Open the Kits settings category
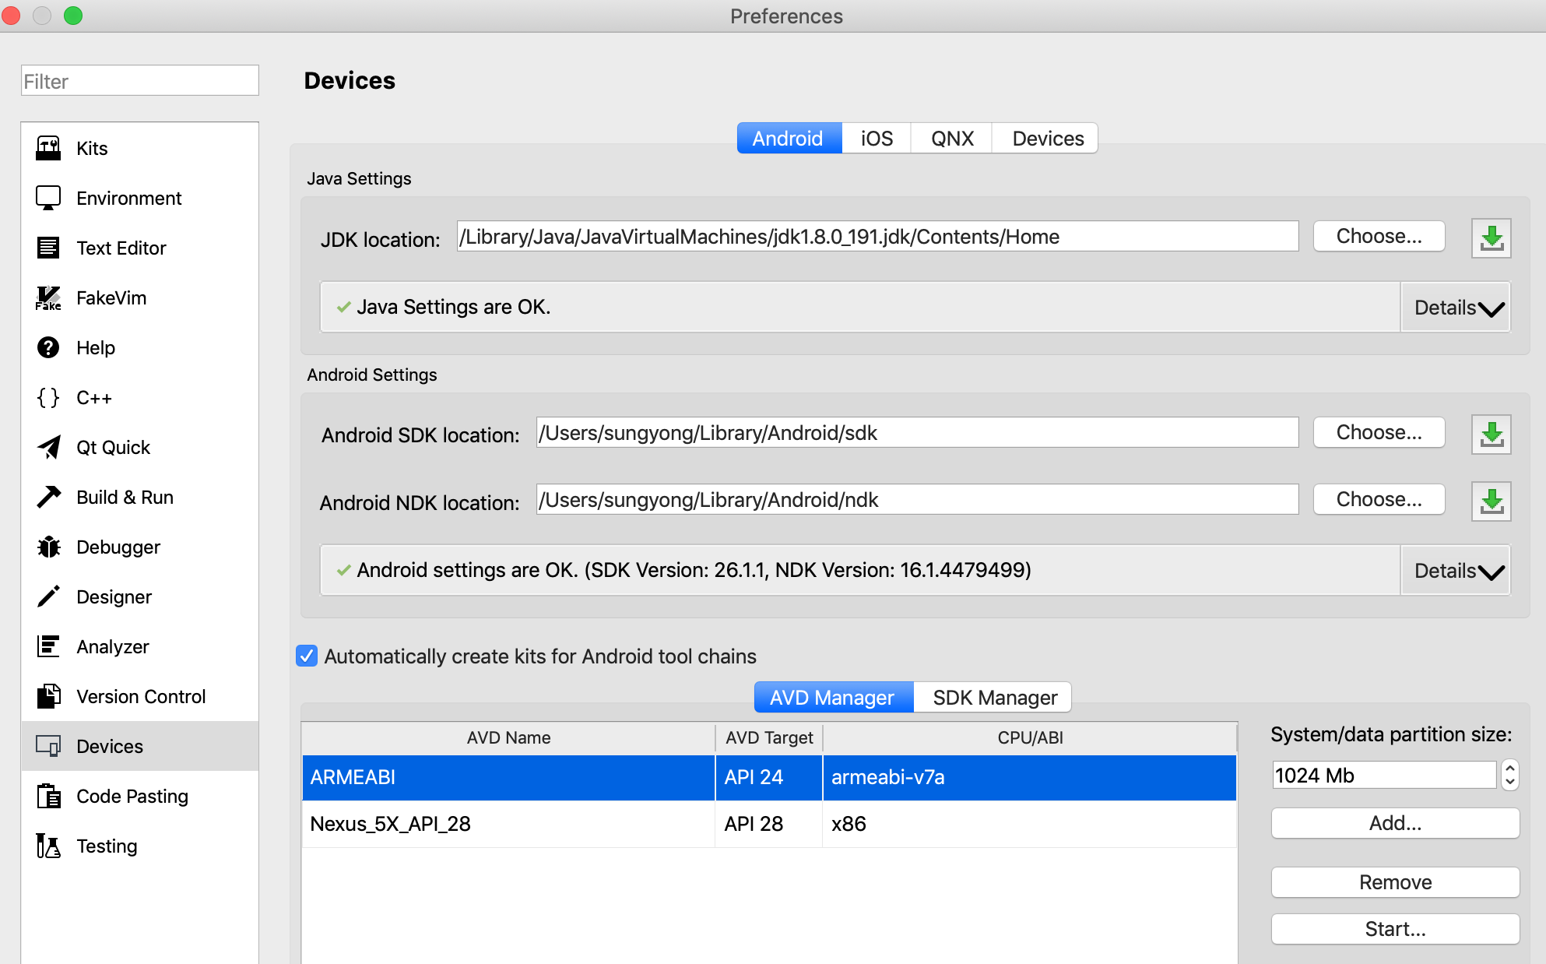The height and width of the screenshot is (964, 1546). [92, 148]
